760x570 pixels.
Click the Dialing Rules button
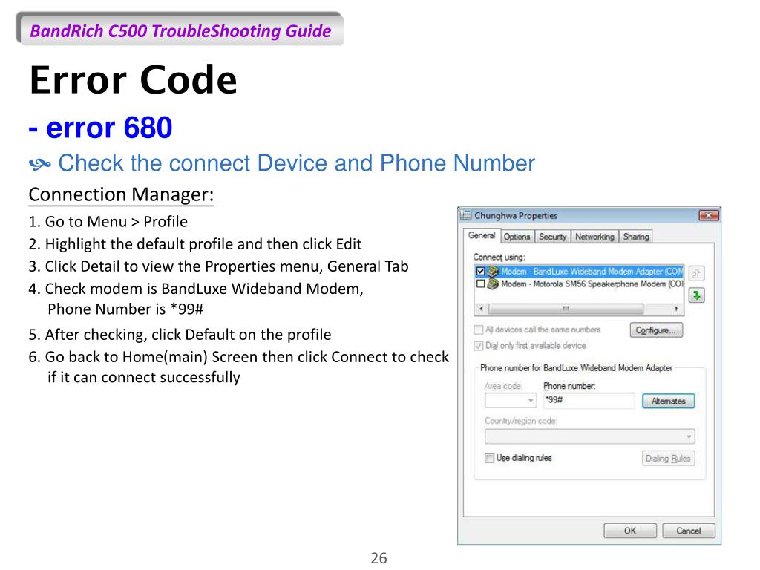[x=669, y=459]
